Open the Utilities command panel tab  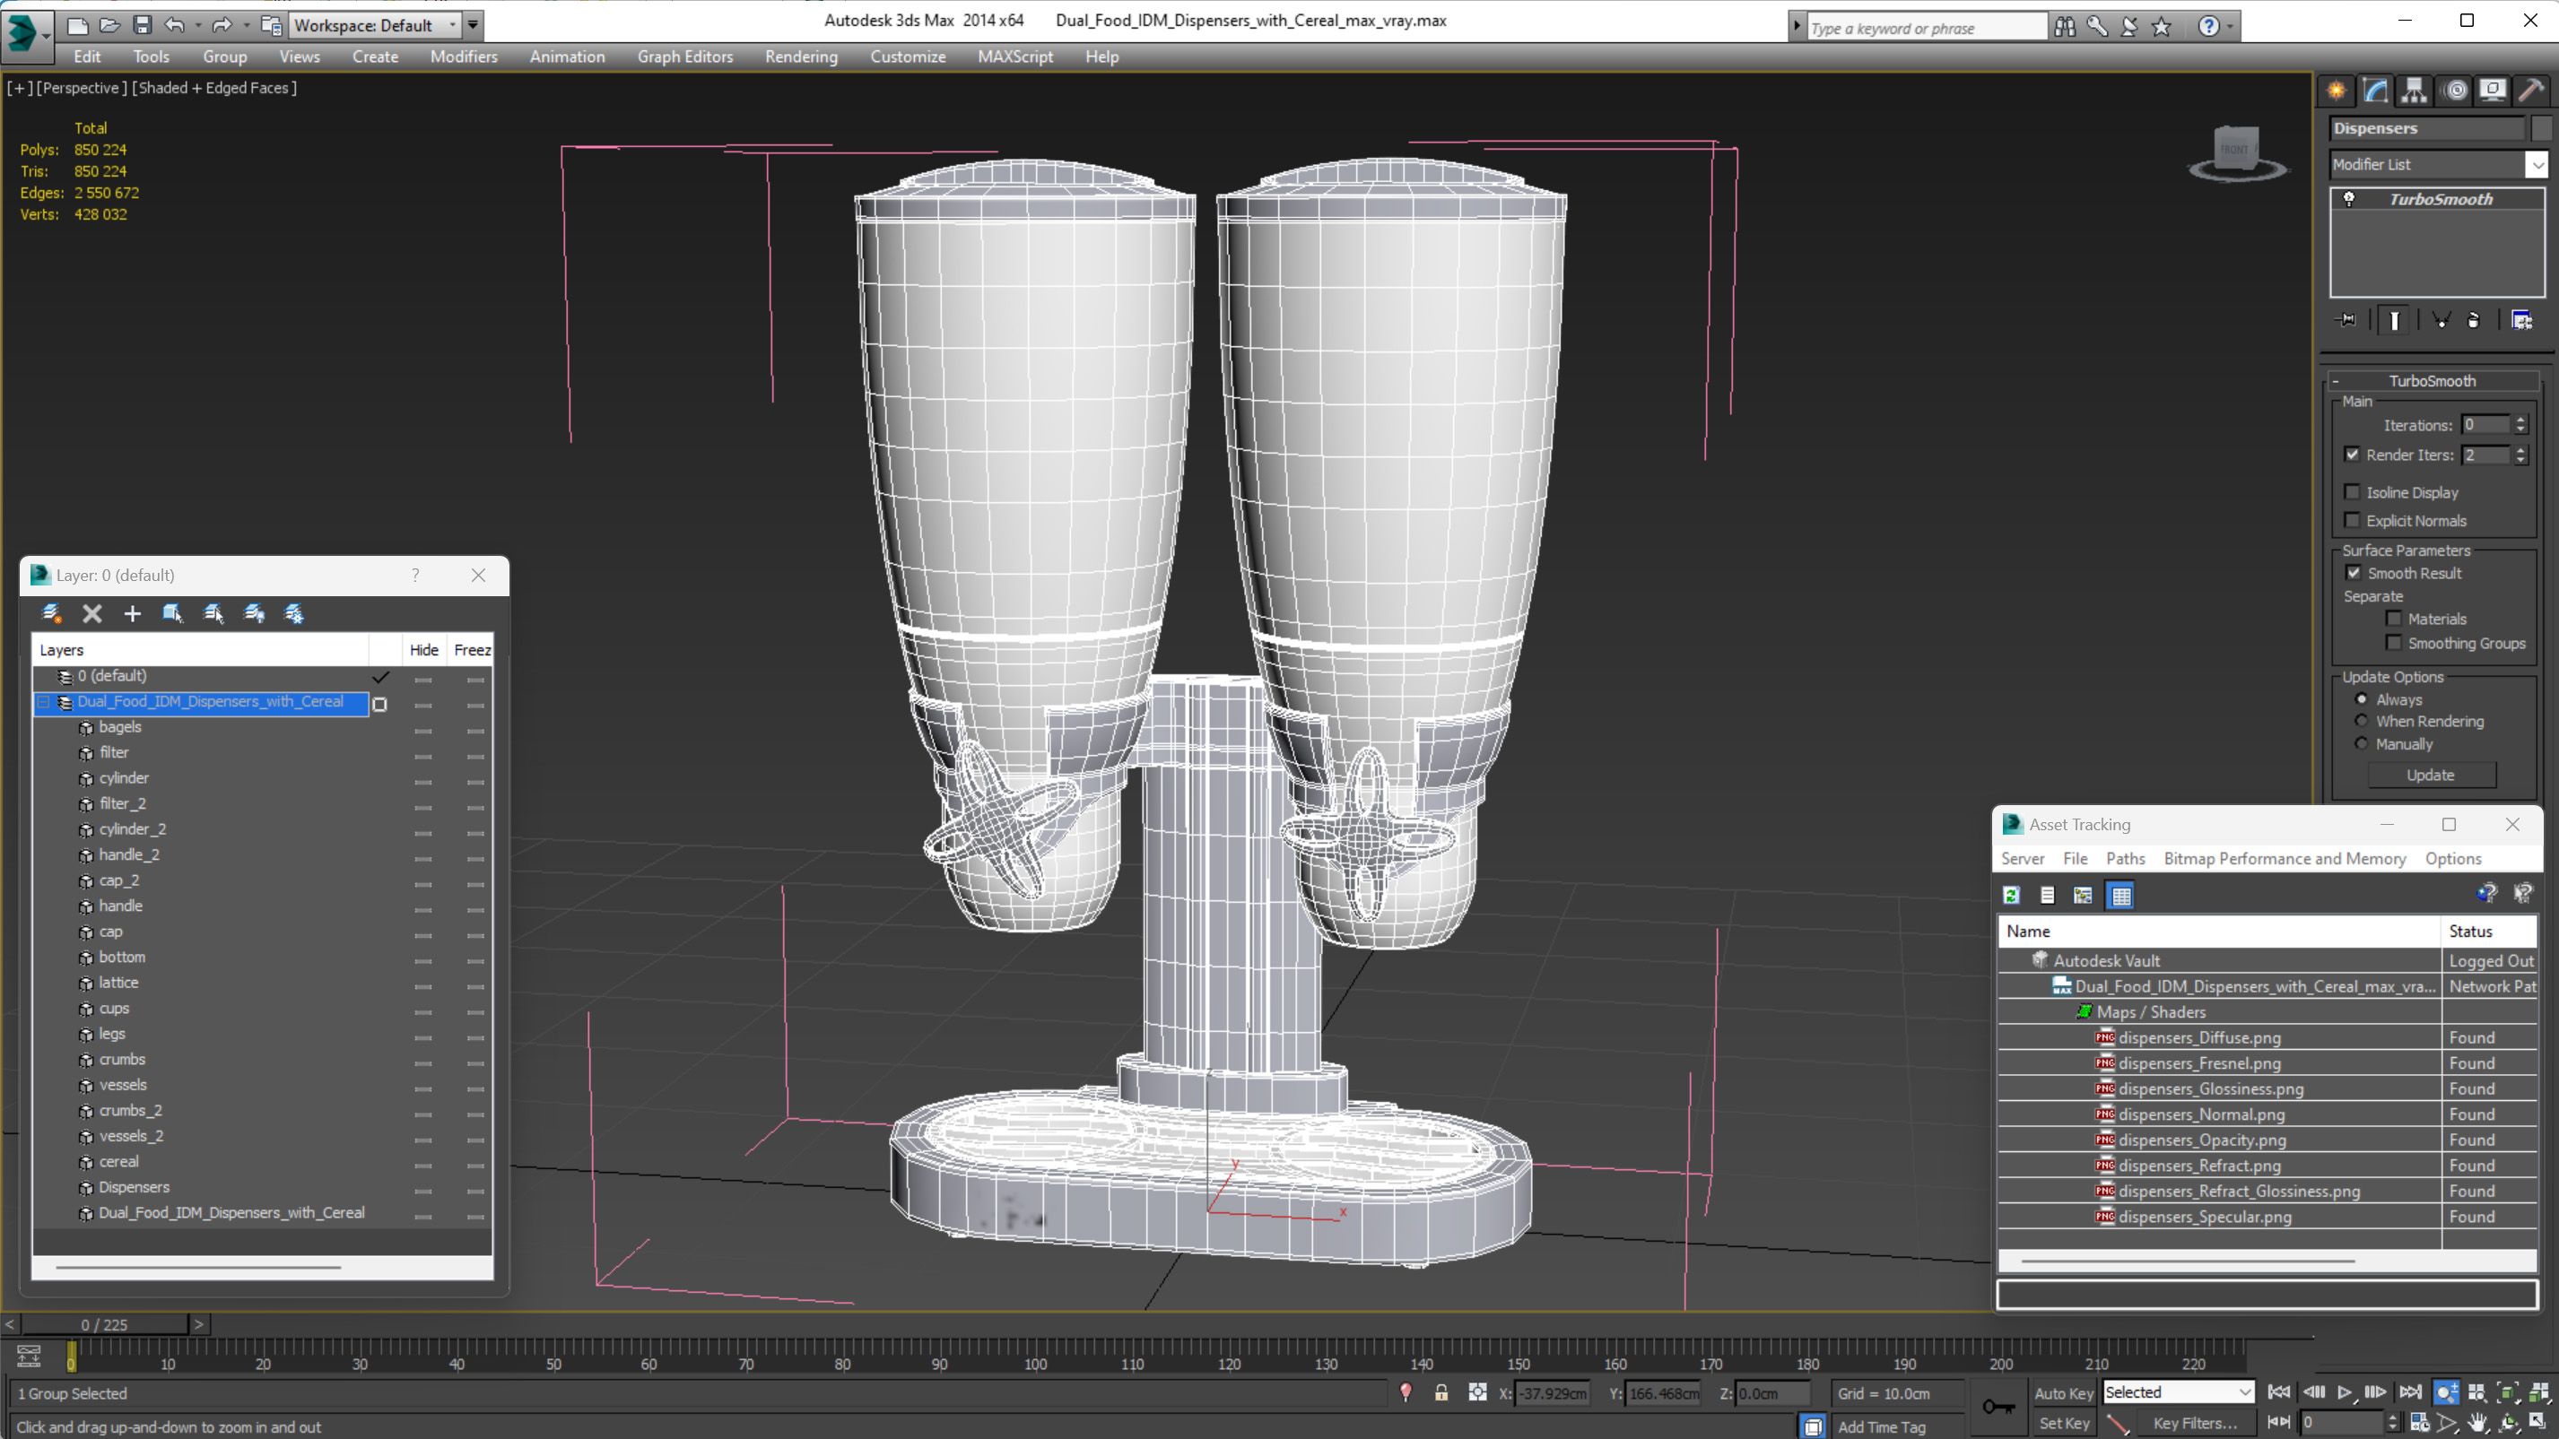pyautogui.click(x=2531, y=91)
